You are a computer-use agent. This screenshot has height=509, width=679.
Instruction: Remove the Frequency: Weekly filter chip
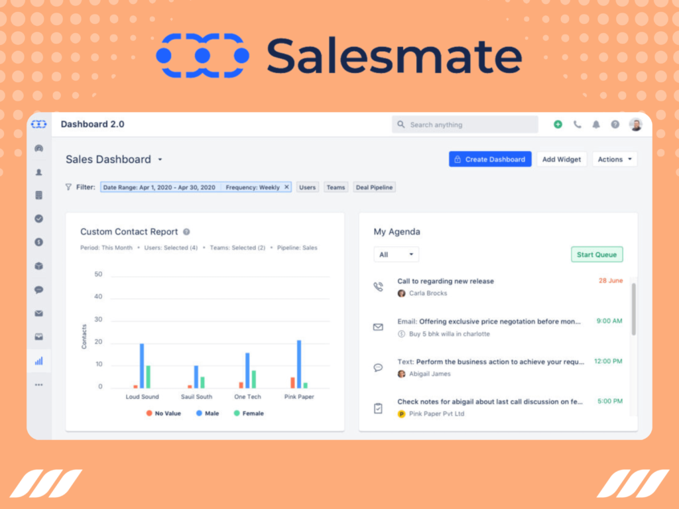286,187
